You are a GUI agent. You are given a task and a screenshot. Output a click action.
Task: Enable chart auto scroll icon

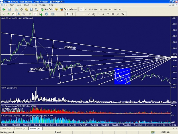pyautogui.click(x=30, y=14)
